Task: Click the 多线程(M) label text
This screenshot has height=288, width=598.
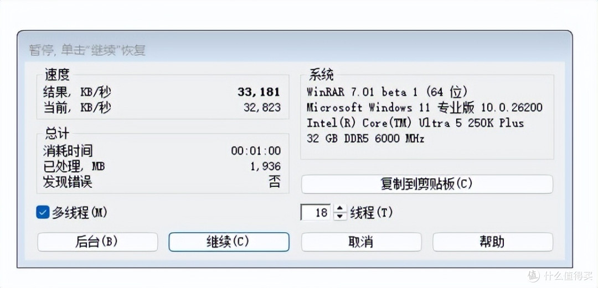Action: click(80, 213)
